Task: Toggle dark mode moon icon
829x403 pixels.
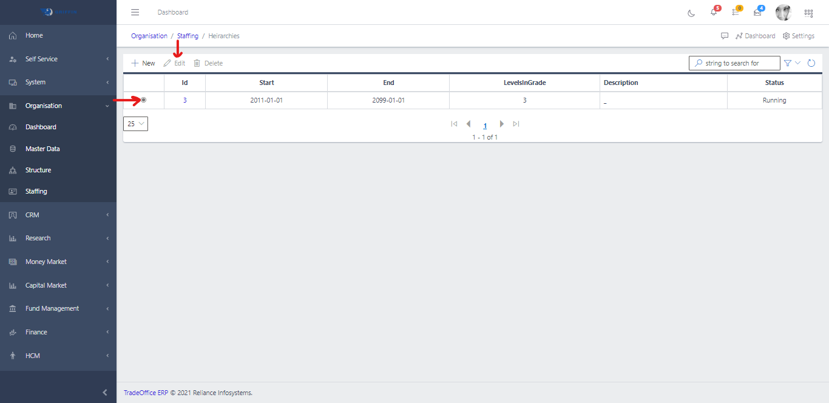Action: [x=691, y=13]
